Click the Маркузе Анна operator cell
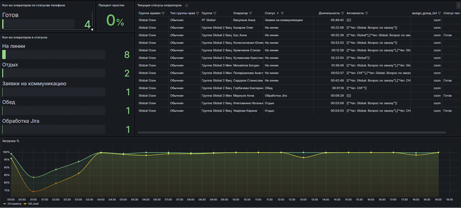 coord(244,96)
